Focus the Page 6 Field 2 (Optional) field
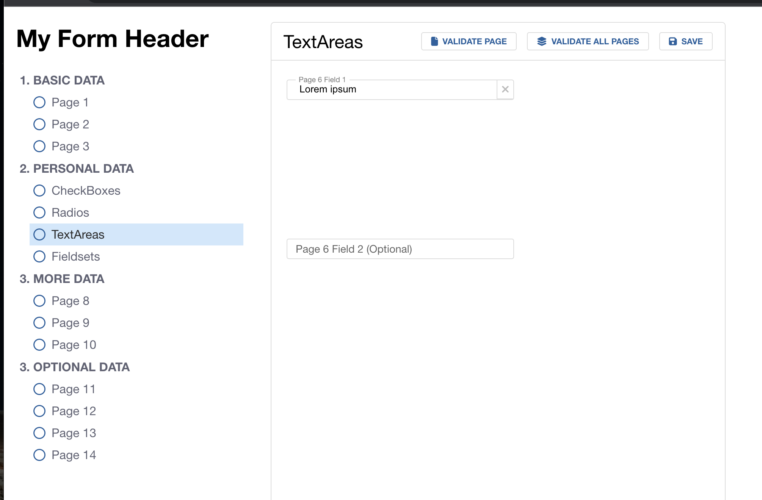The image size is (762, 500). pos(400,249)
